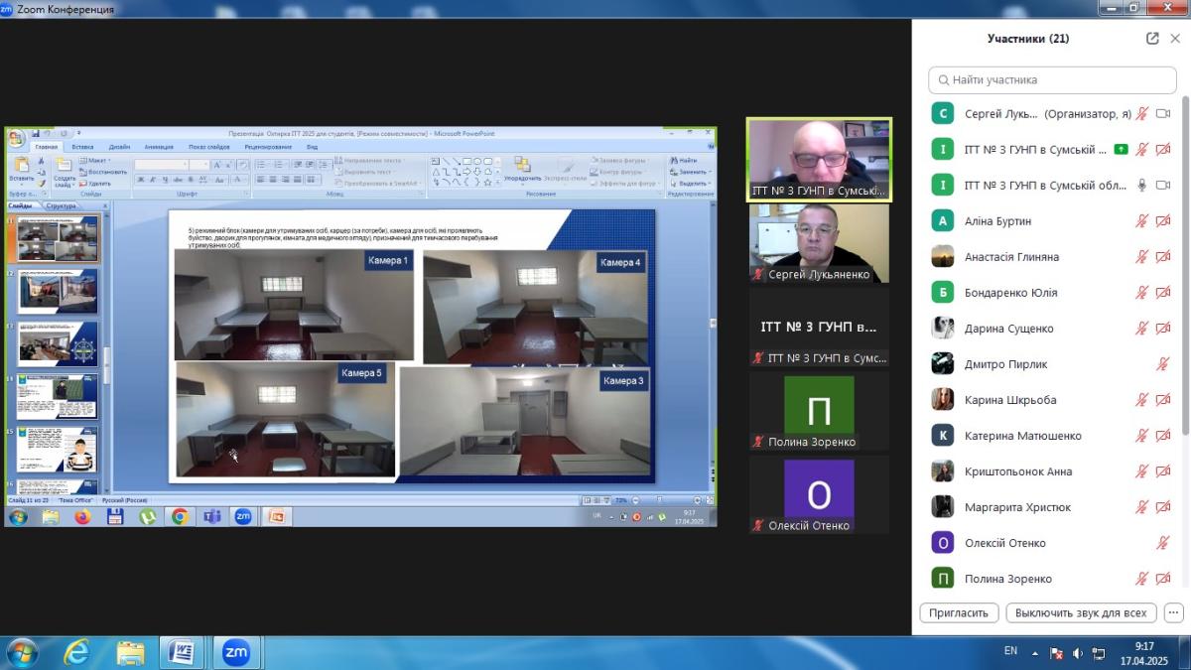Open the file explorer taskbar icon
The height and width of the screenshot is (670, 1191).
tap(130, 652)
